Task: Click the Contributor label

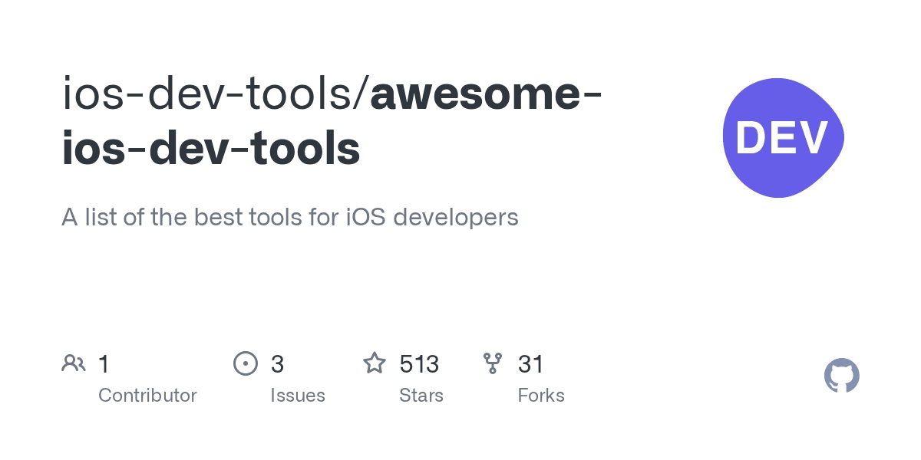Action: (147, 396)
